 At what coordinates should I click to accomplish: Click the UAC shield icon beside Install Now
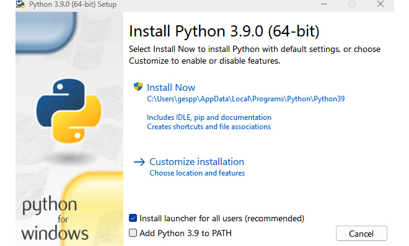(x=138, y=87)
